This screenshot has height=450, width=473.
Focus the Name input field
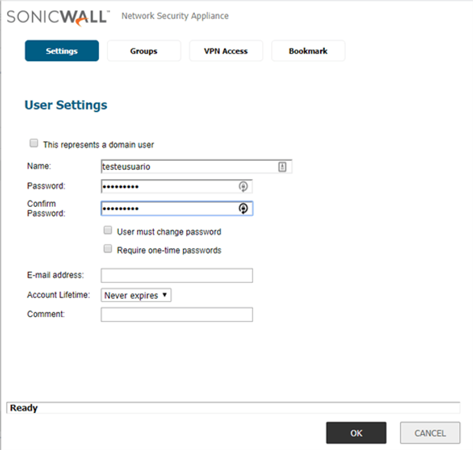click(x=196, y=166)
